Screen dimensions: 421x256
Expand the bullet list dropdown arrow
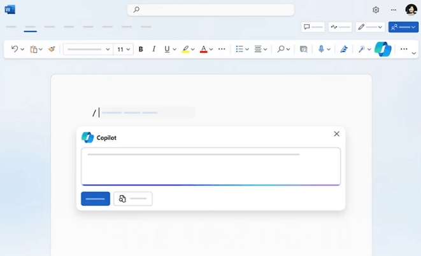pyautogui.click(x=247, y=49)
